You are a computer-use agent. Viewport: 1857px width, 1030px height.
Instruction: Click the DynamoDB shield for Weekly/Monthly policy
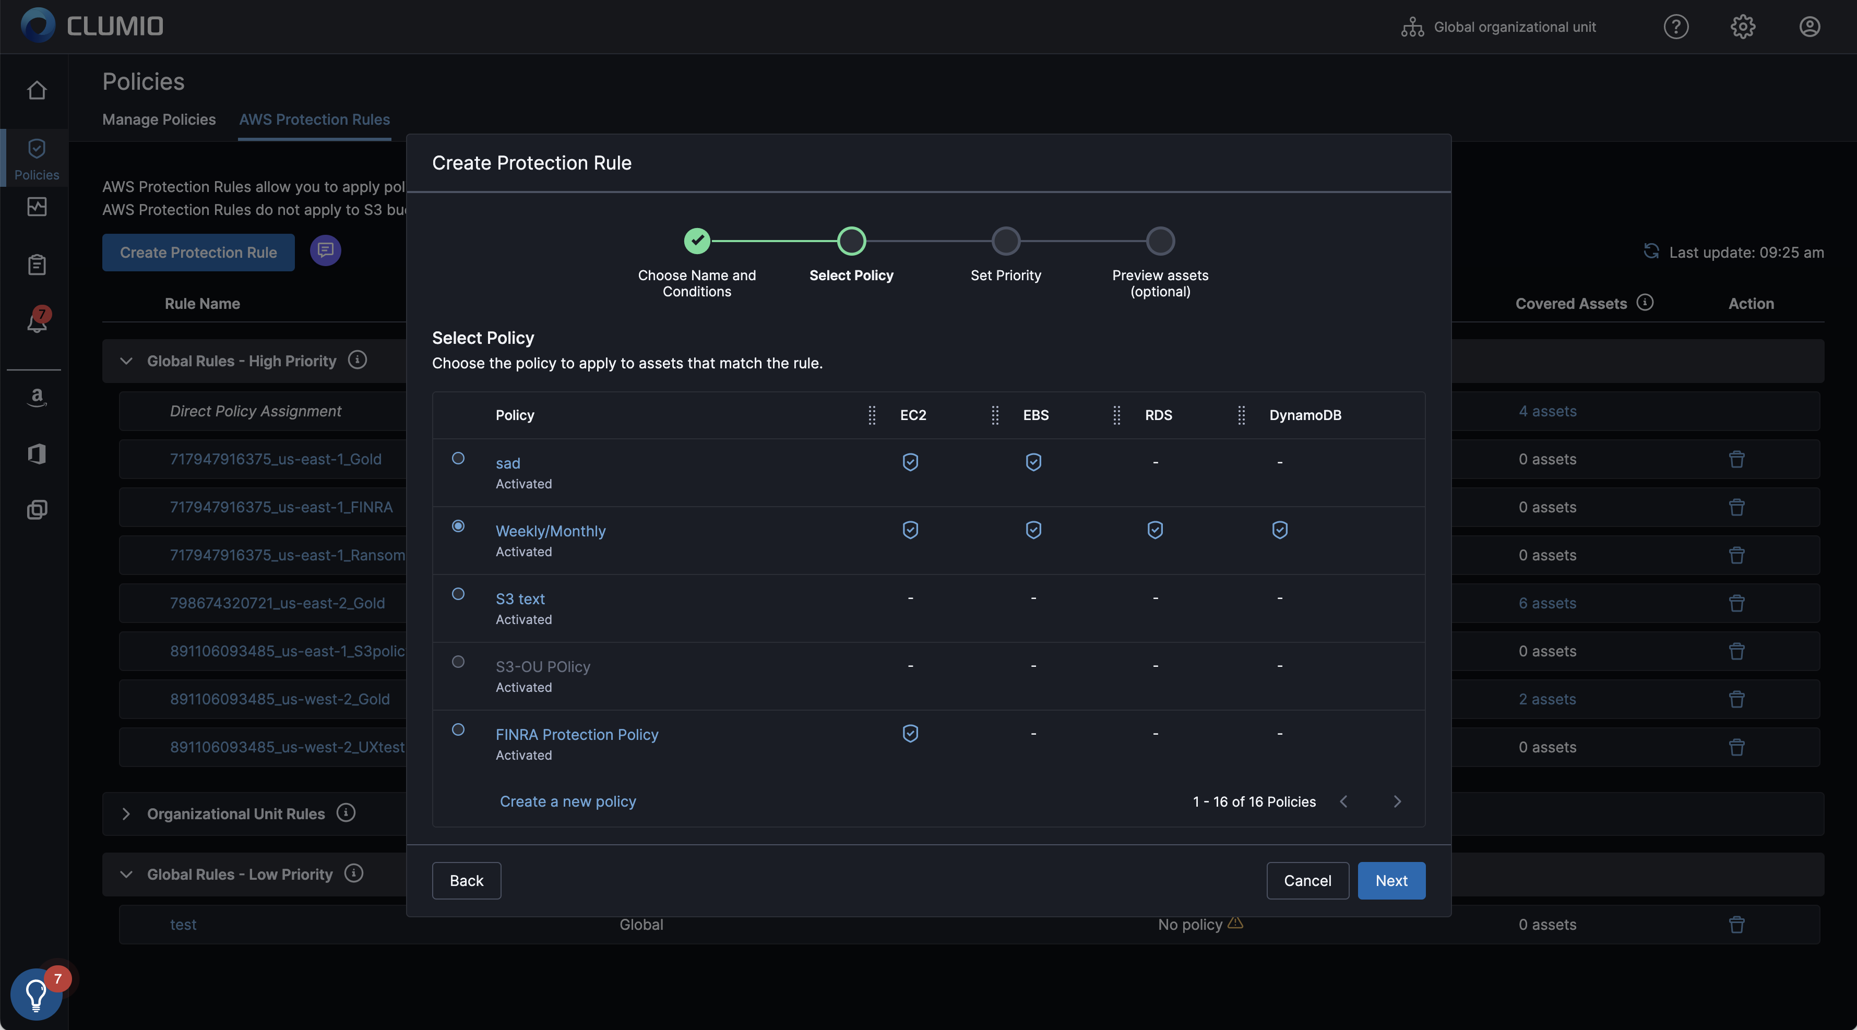[x=1280, y=530]
